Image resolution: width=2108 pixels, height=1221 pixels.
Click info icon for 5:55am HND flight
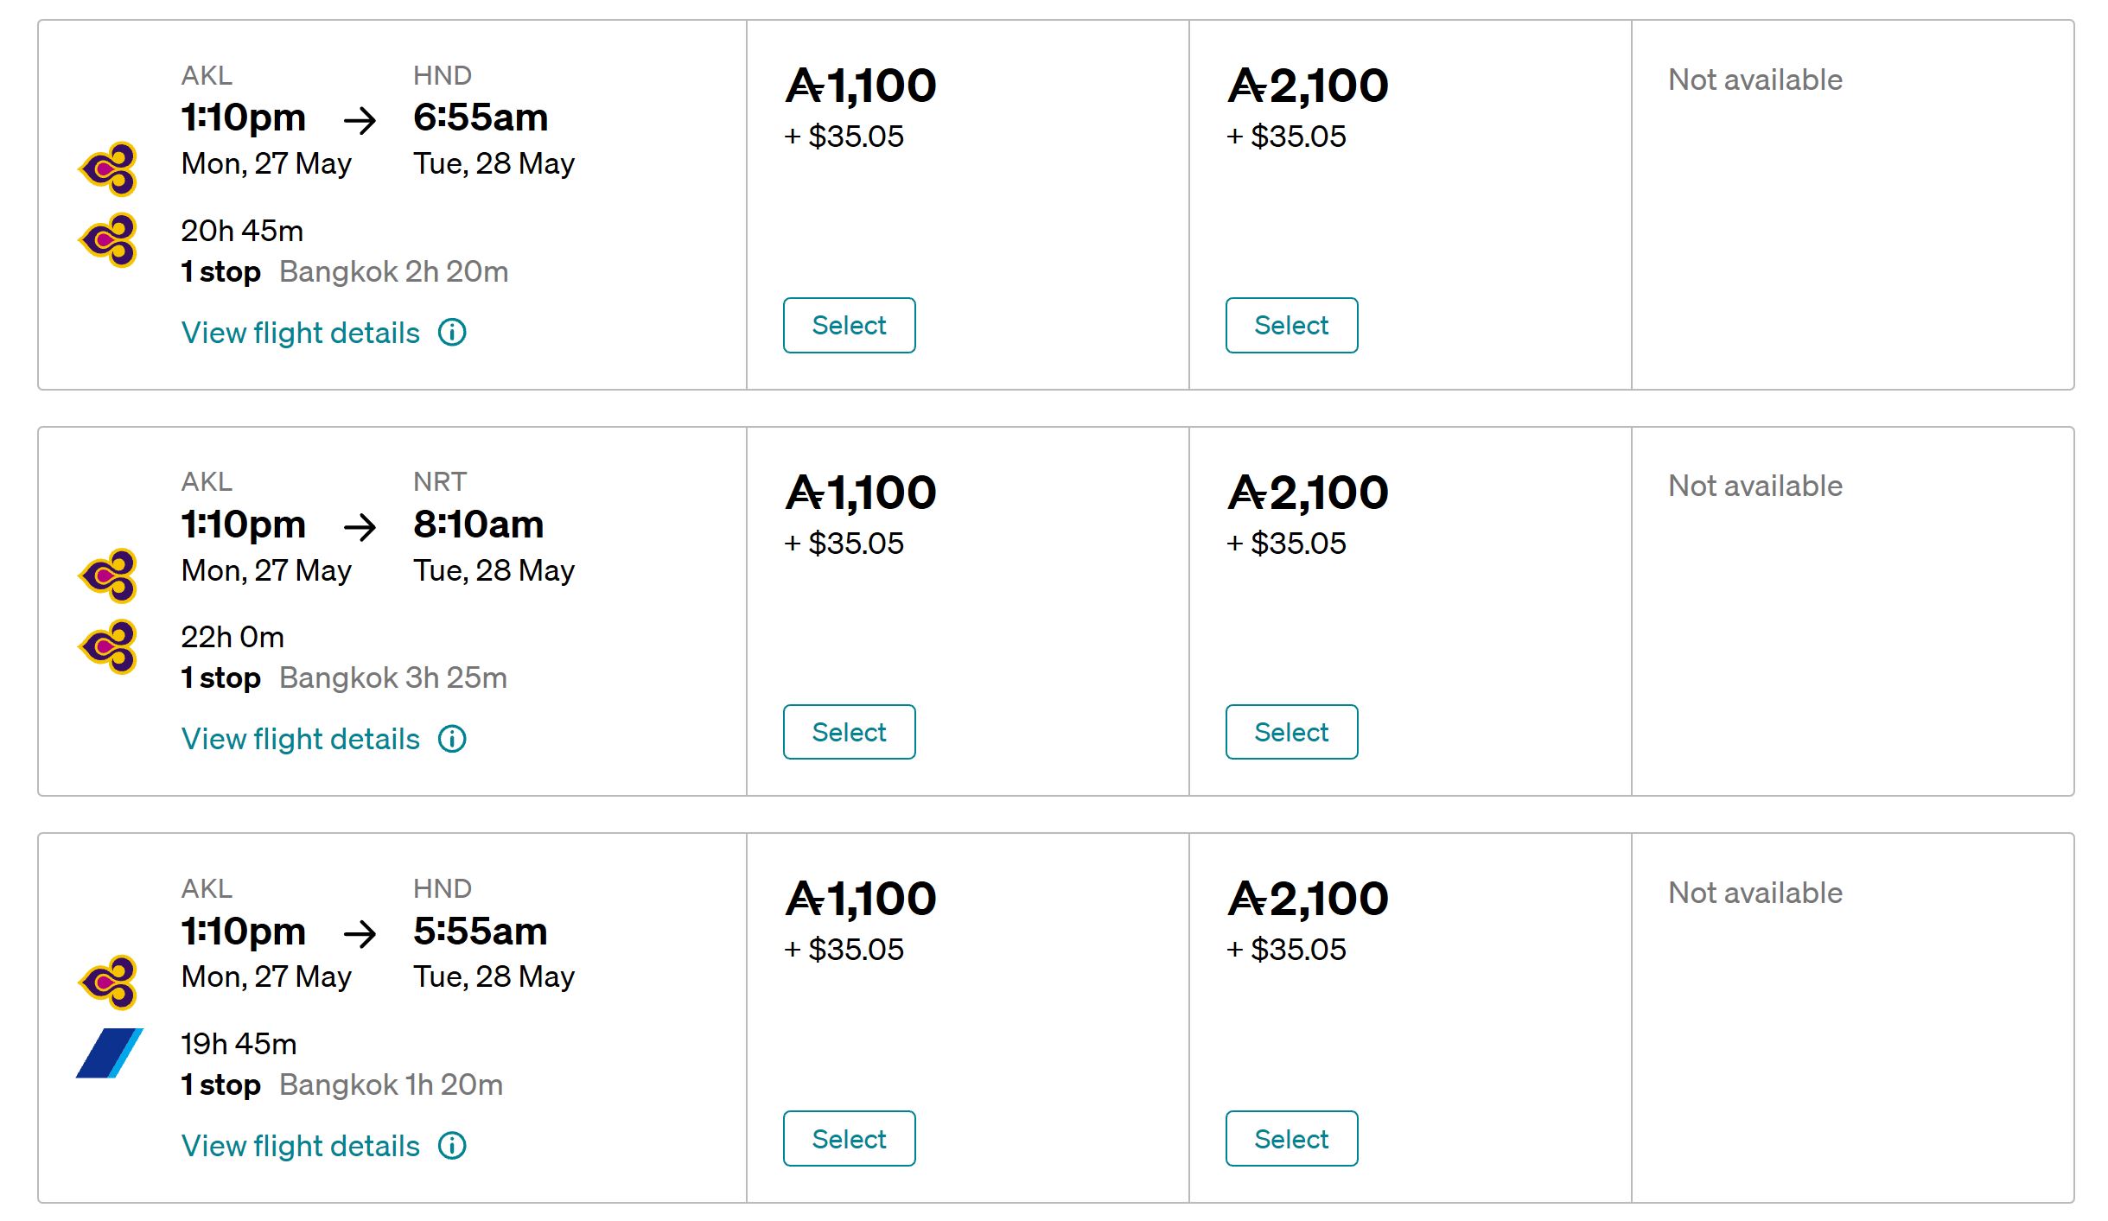tap(452, 1146)
